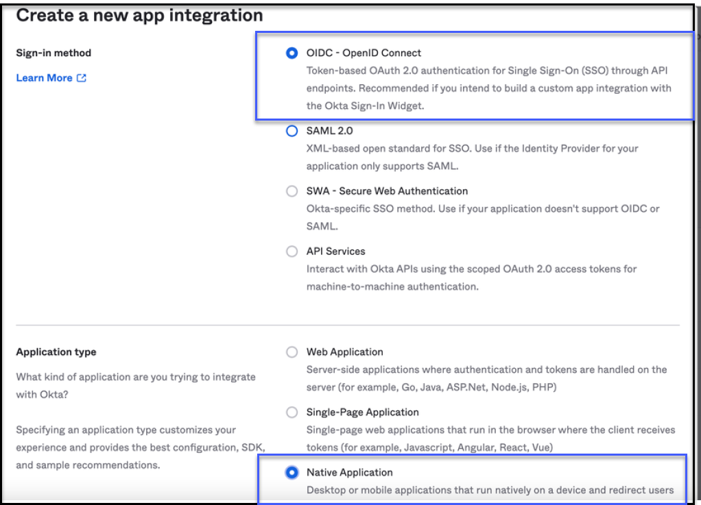Click the Native Application label text
The height and width of the screenshot is (505, 701).
pyautogui.click(x=350, y=472)
